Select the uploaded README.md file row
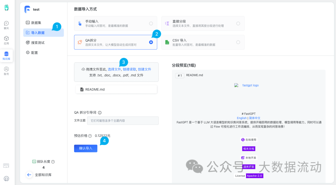The height and width of the screenshot is (185, 336). 116,90
